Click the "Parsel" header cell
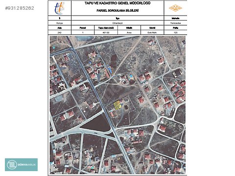Viewport: 235px width, 176px height. coord(83,28)
